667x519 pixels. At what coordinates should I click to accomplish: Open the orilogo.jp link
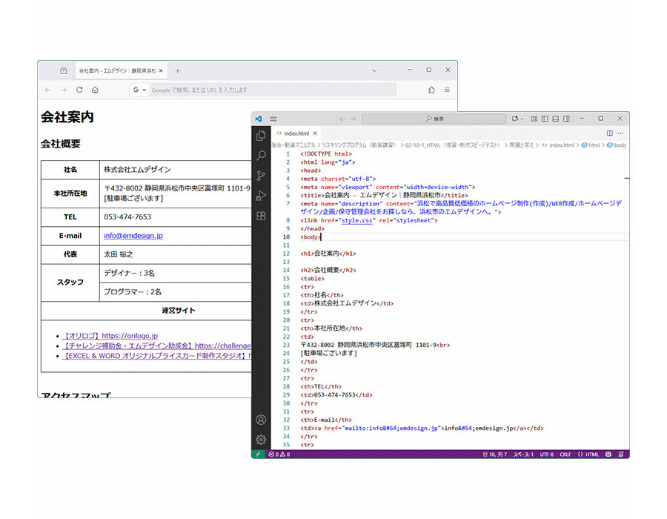coord(110,336)
